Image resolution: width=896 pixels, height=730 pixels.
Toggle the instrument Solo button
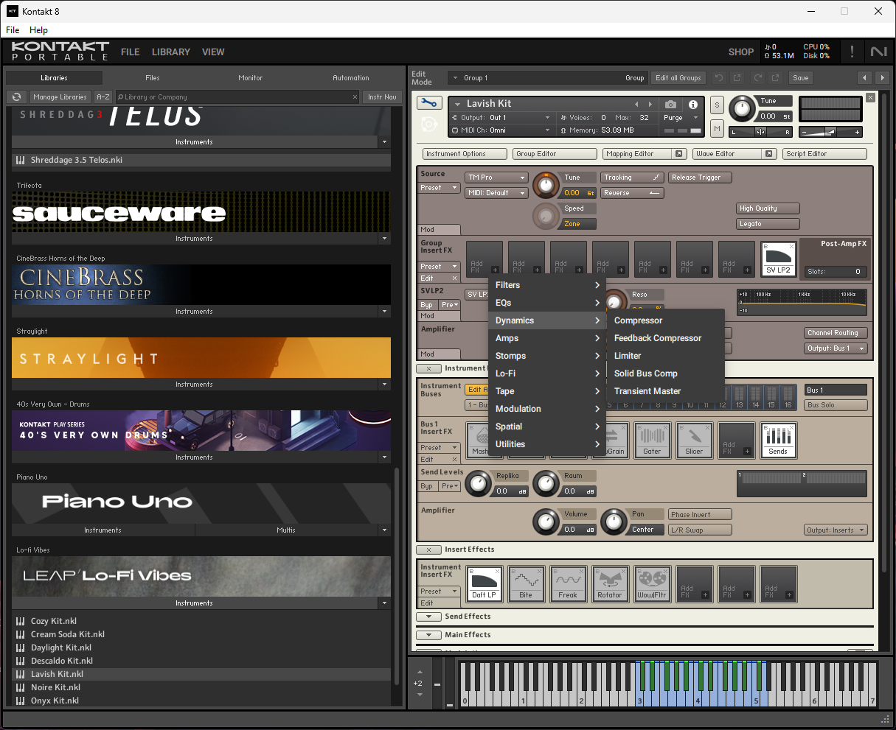(717, 105)
